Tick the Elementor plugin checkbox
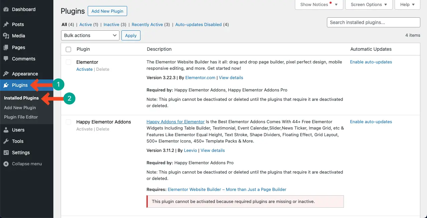 (x=68, y=62)
